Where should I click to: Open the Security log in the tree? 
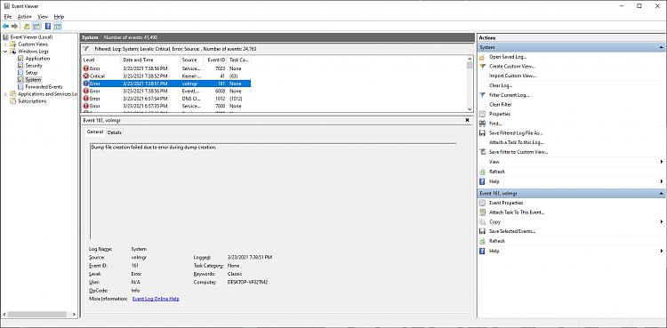pos(34,66)
